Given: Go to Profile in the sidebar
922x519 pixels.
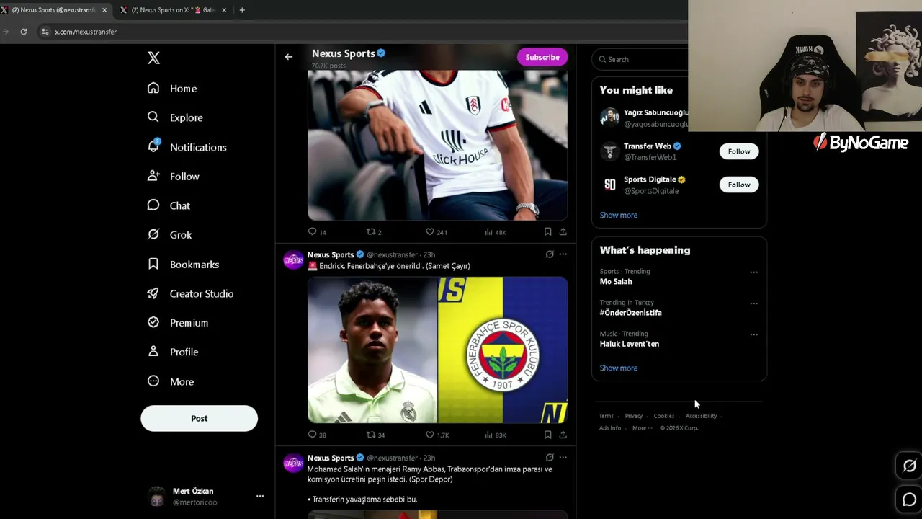Looking at the screenshot, I should pyautogui.click(x=172, y=352).
